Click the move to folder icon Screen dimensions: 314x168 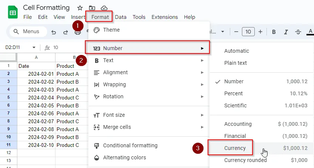(x=92, y=8)
